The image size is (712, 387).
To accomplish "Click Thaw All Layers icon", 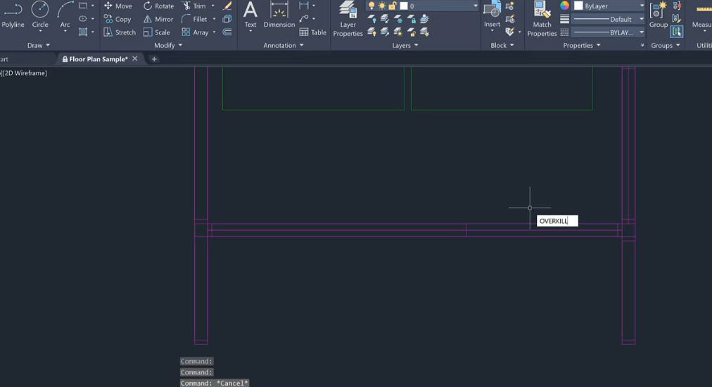I will pos(398,32).
